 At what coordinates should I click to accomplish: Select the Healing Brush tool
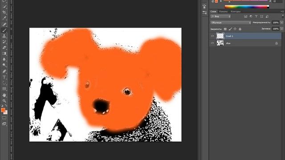pyautogui.click(x=4, y=24)
